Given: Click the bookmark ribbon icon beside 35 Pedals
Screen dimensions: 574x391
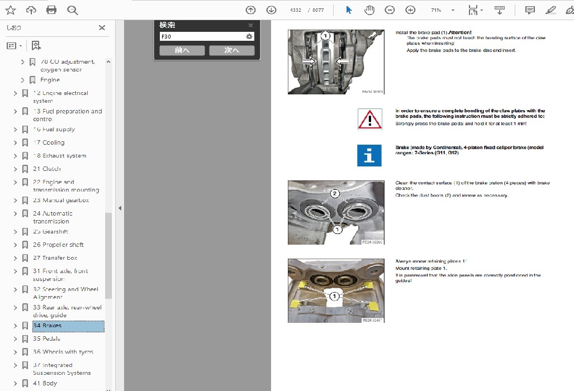Looking at the screenshot, I should click(25, 338).
